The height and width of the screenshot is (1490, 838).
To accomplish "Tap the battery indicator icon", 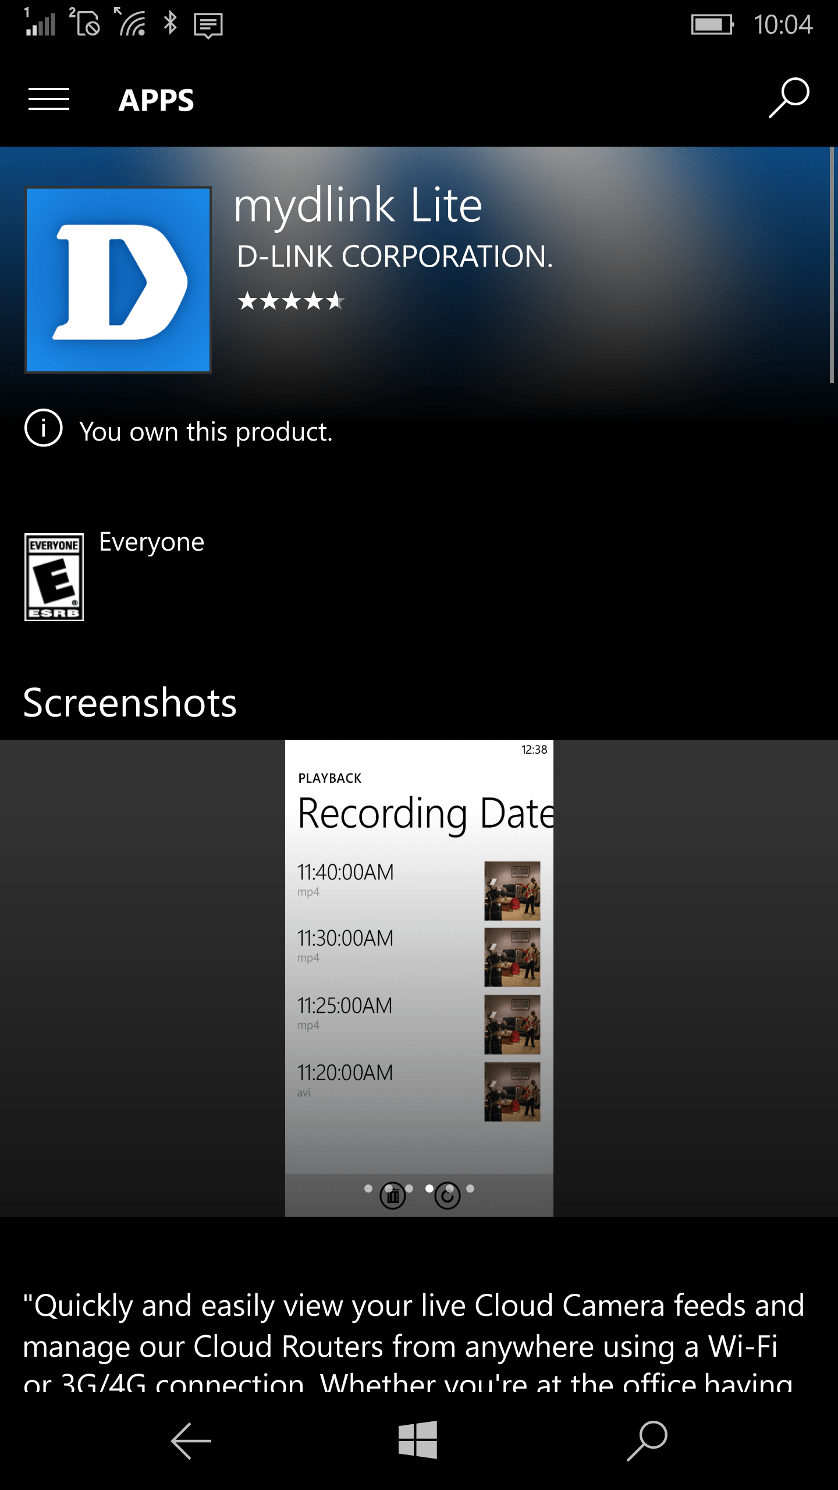I will [712, 24].
